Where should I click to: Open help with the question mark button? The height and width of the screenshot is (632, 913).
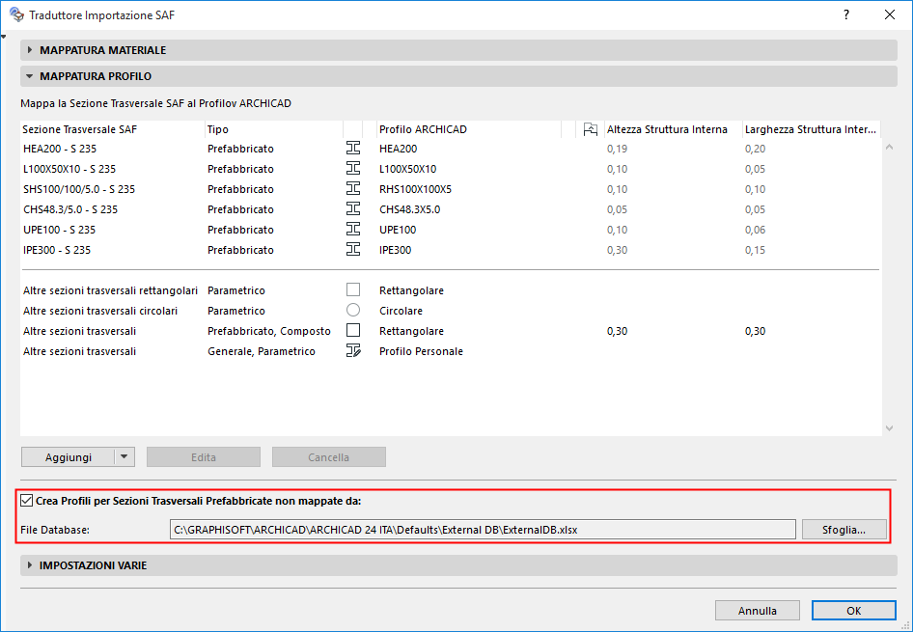pyautogui.click(x=846, y=15)
